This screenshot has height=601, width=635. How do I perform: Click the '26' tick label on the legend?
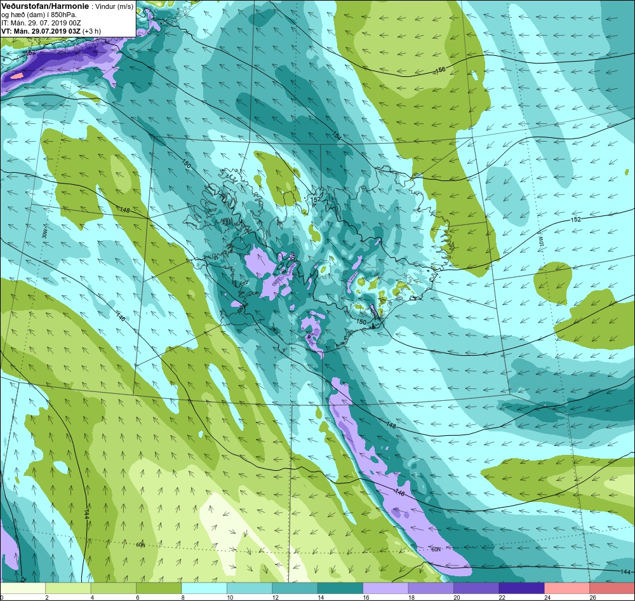[592, 597]
